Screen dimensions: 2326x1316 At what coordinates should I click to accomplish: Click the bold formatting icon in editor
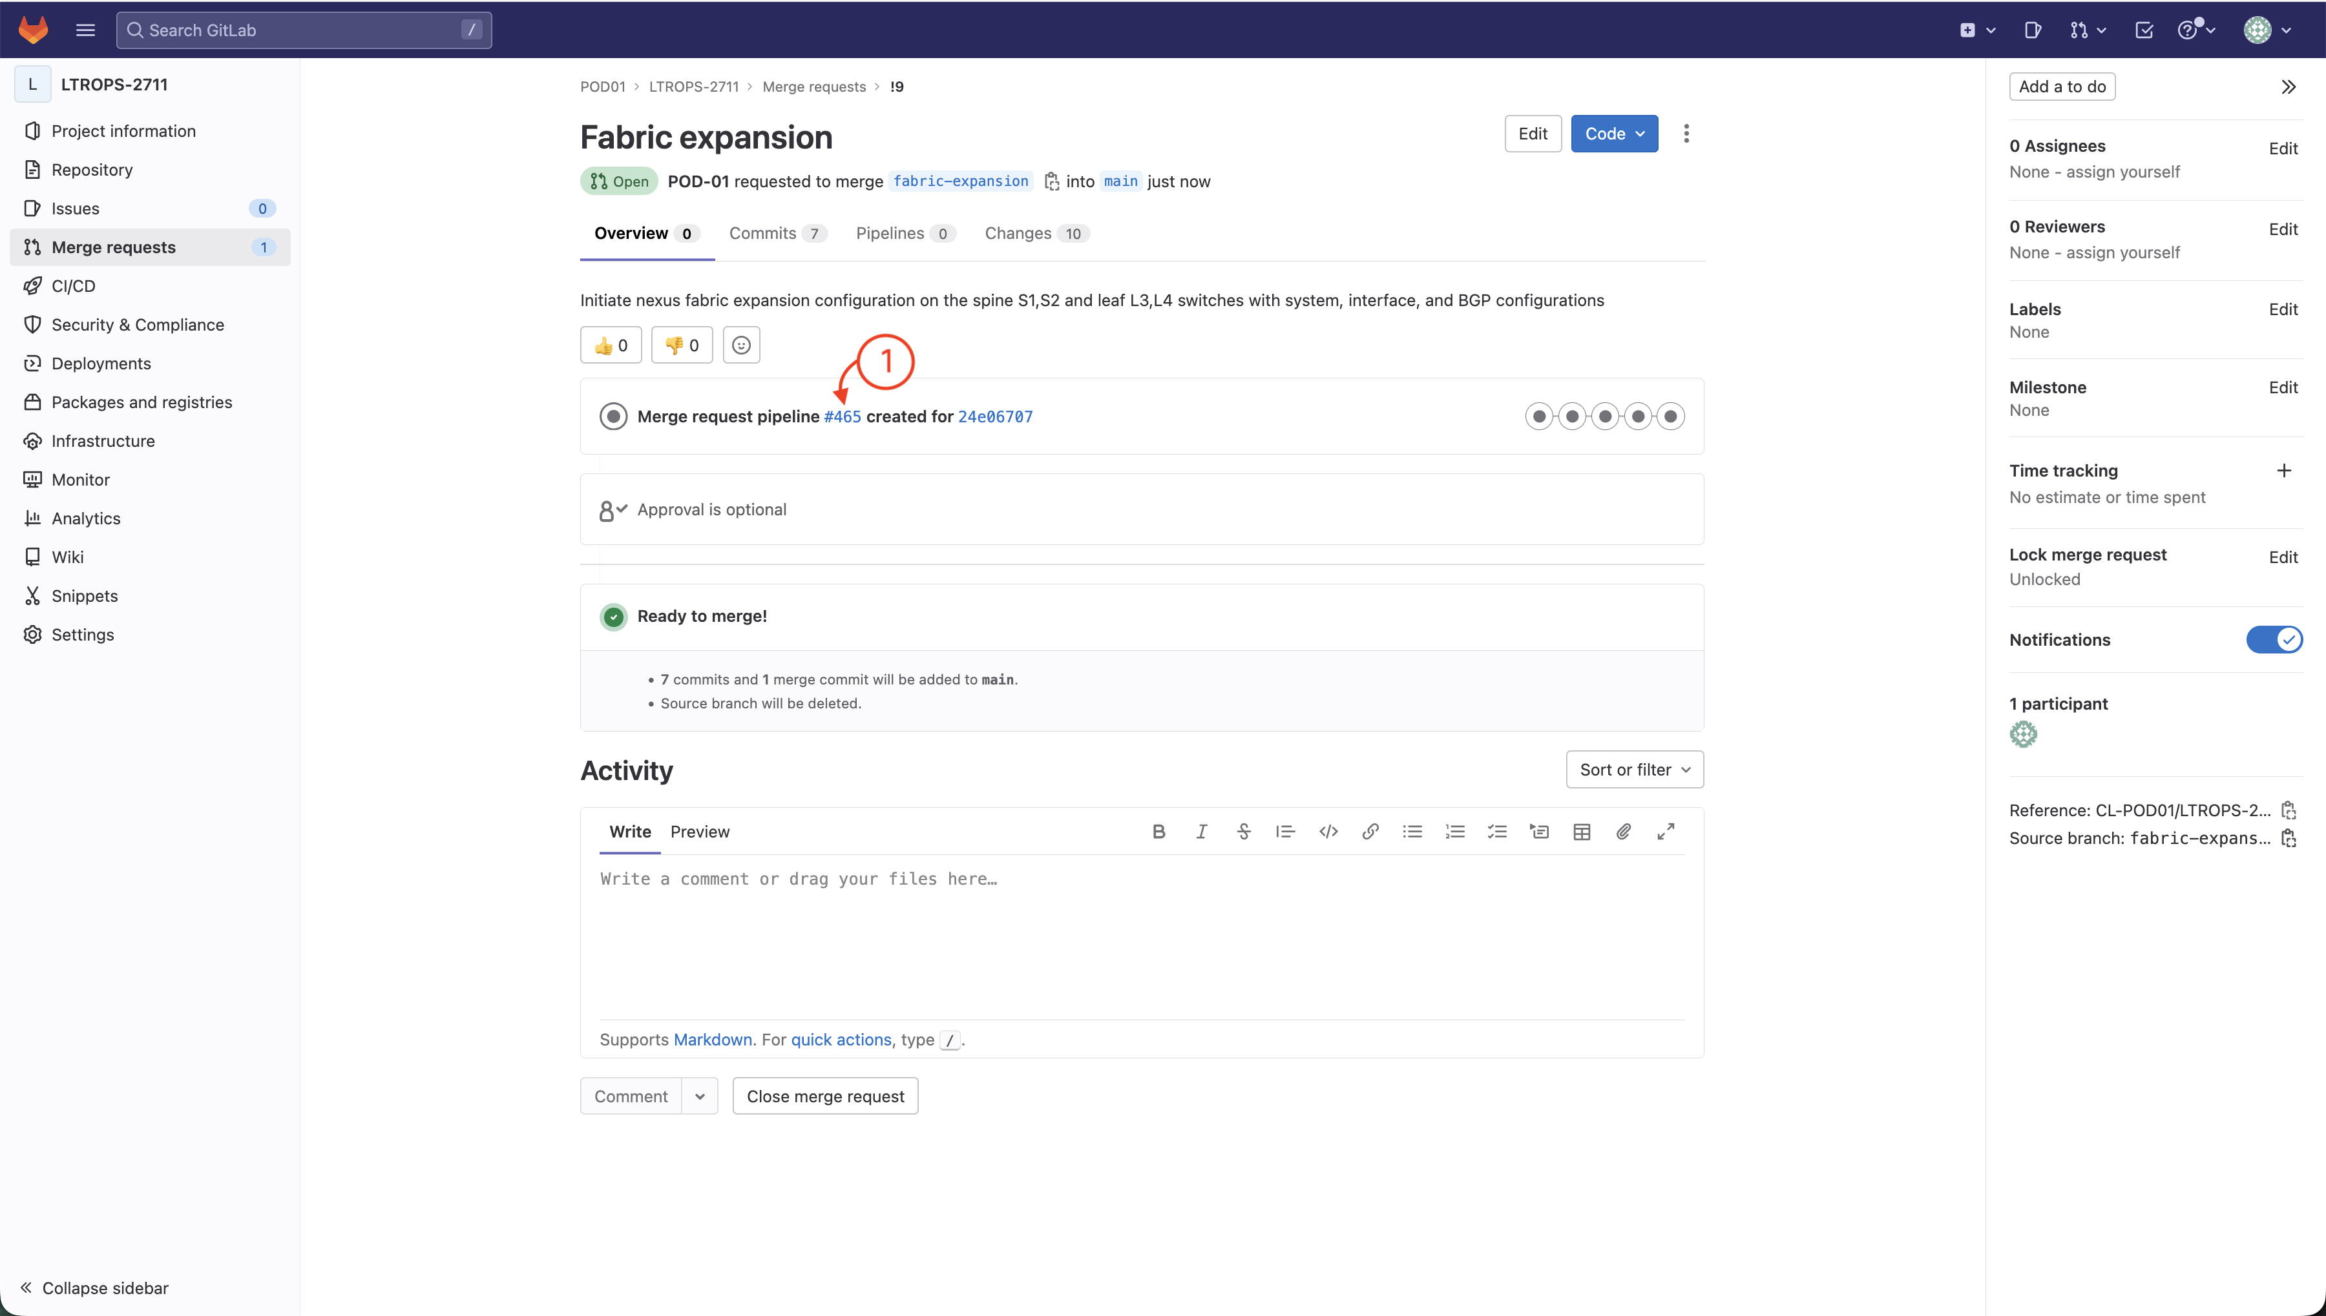point(1158,832)
